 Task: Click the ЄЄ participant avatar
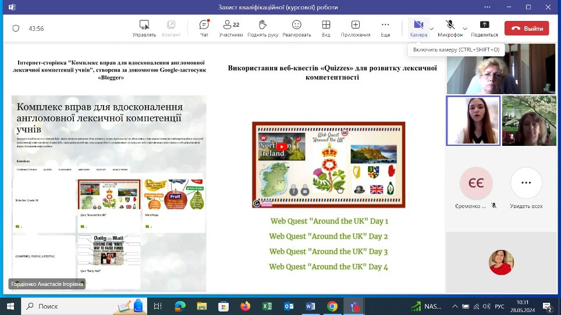click(x=476, y=183)
